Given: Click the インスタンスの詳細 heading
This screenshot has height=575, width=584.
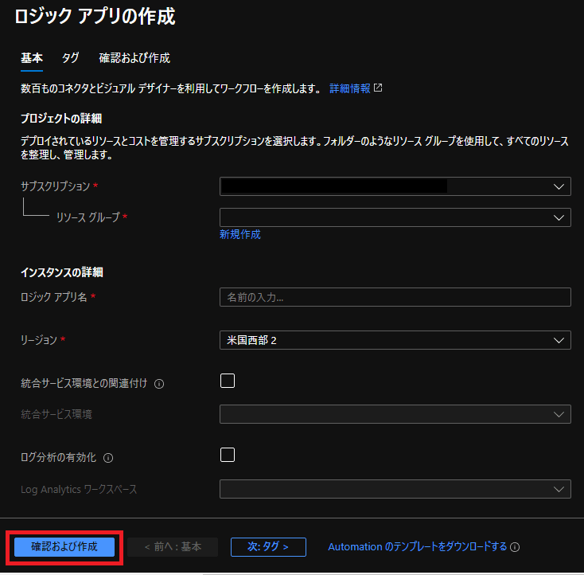Looking at the screenshot, I should click(62, 272).
